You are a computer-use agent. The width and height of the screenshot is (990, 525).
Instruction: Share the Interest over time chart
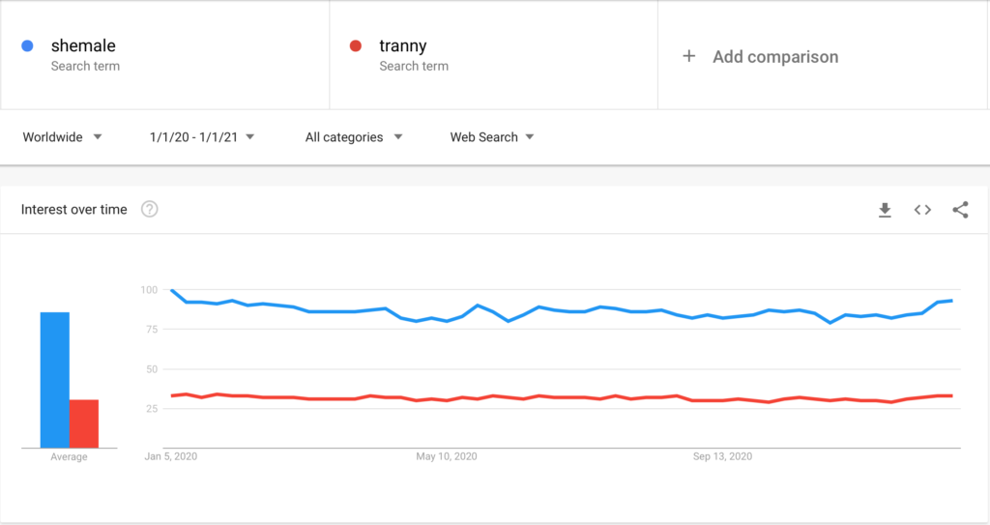[x=960, y=210]
